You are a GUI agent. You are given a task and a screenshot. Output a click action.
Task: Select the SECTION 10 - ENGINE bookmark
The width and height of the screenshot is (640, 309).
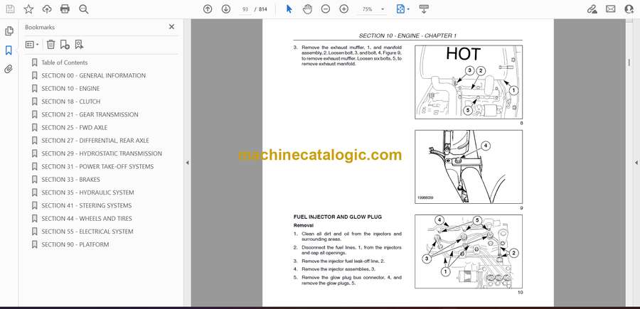[x=70, y=89]
